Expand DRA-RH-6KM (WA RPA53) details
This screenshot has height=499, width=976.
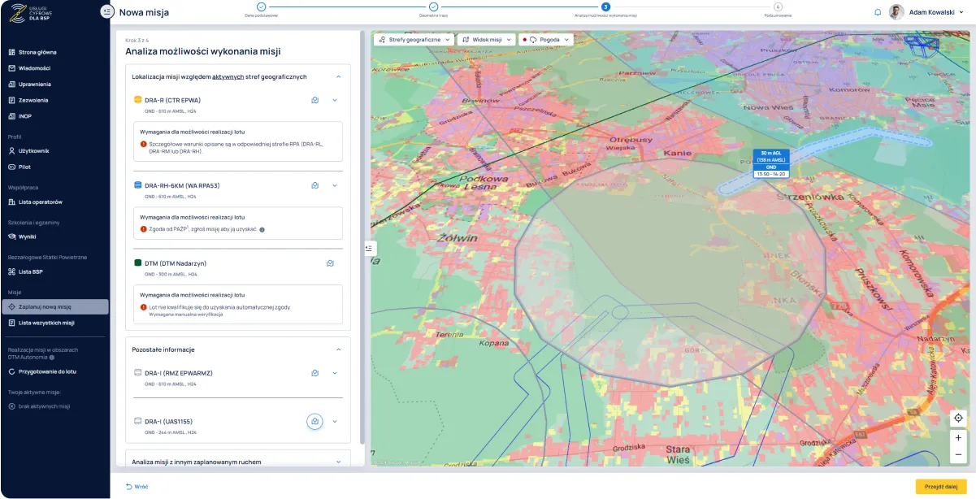(x=334, y=185)
